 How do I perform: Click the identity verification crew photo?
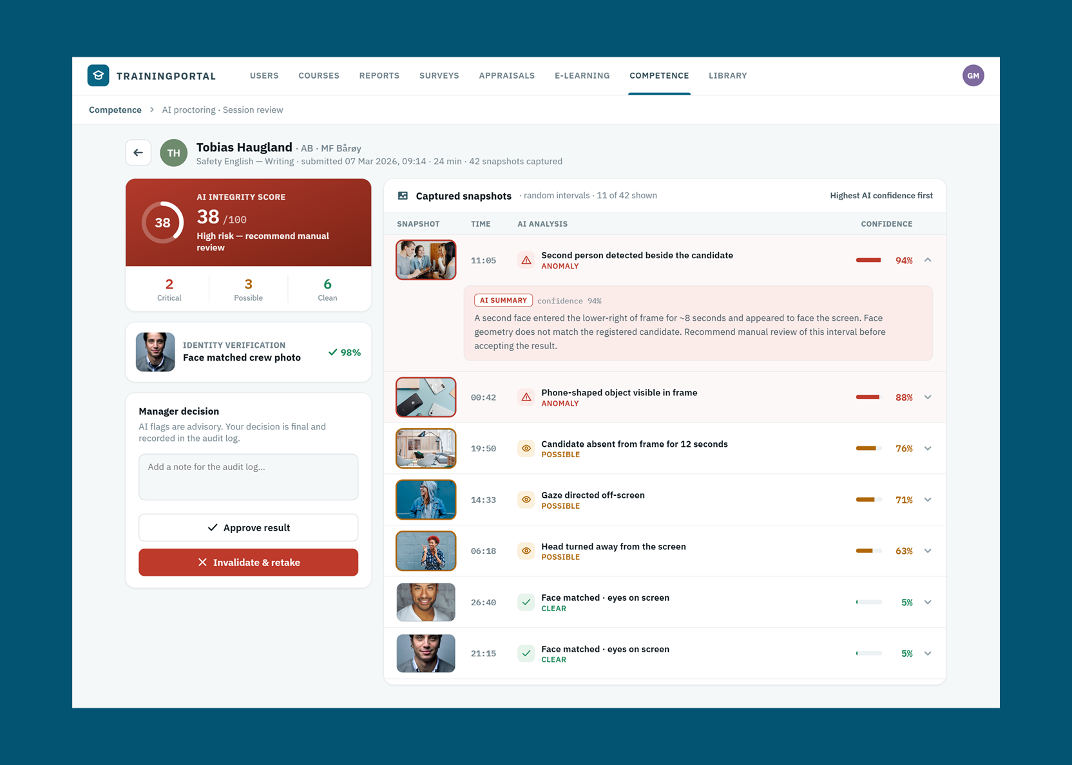point(155,352)
